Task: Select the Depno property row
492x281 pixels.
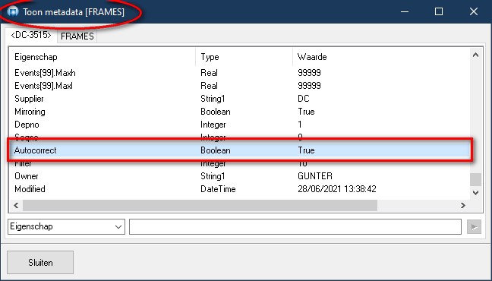Action: pyautogui.click(x=240, y=125)
